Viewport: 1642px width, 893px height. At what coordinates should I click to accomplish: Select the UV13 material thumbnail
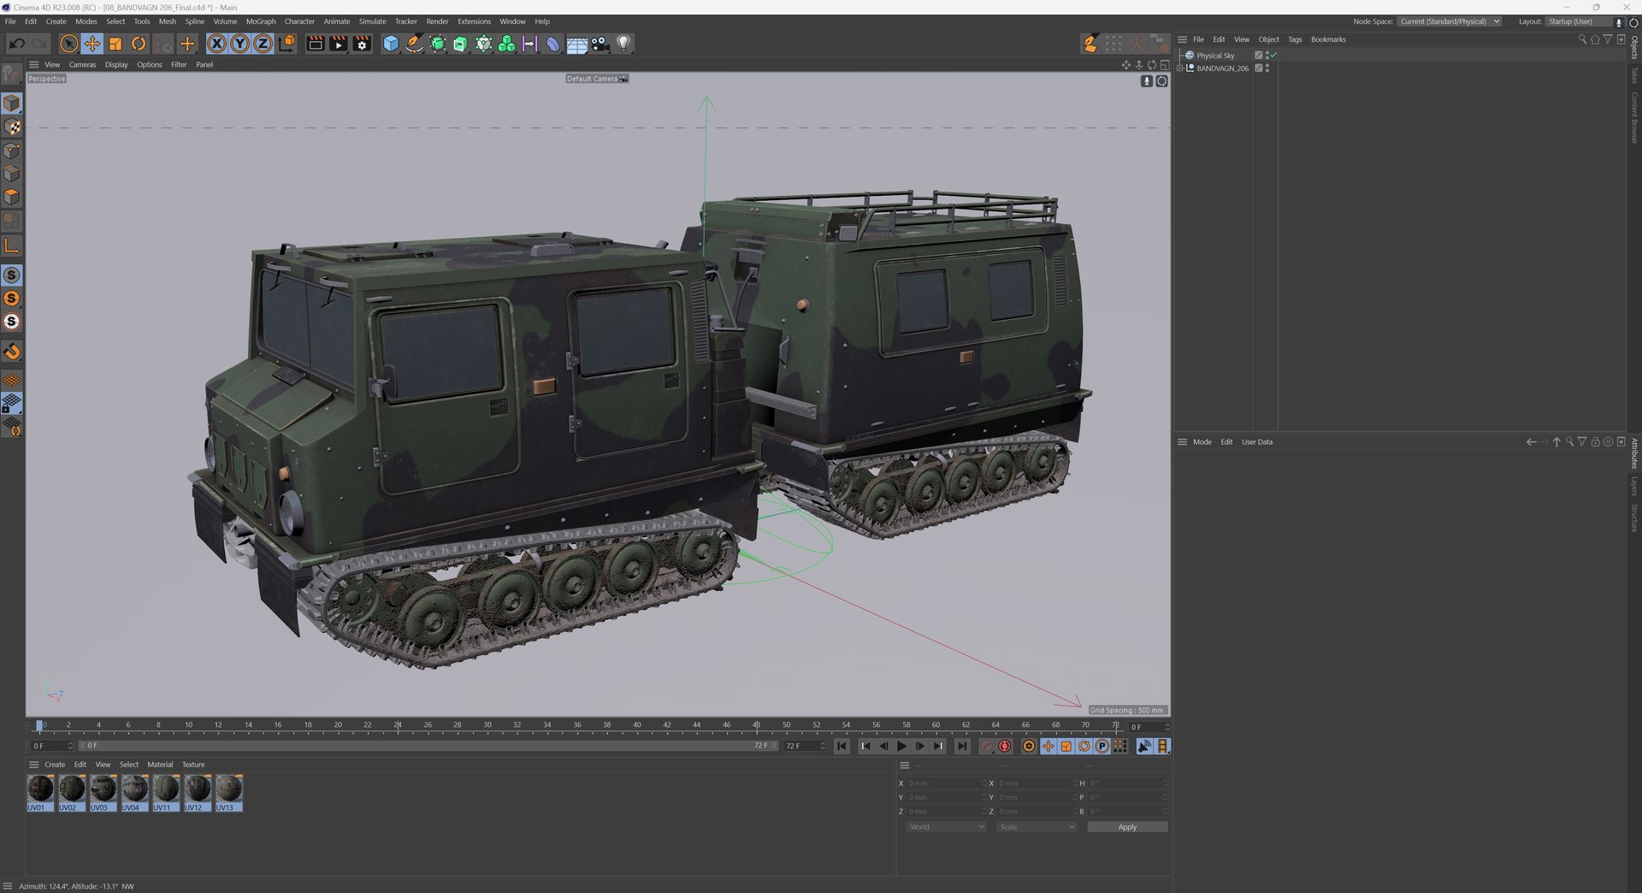click(x=228, y=793)
